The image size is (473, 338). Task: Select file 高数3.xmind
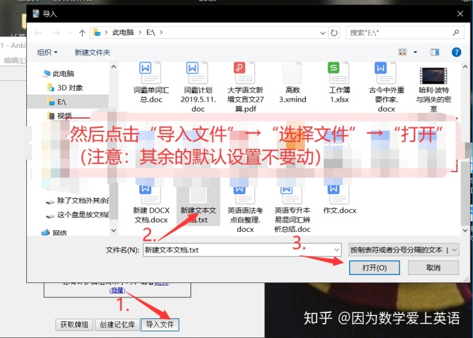pyautogui.click(x=292, y=83)
